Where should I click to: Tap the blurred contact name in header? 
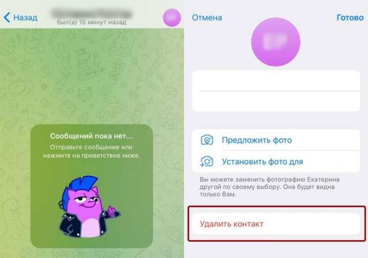[92, 13]
